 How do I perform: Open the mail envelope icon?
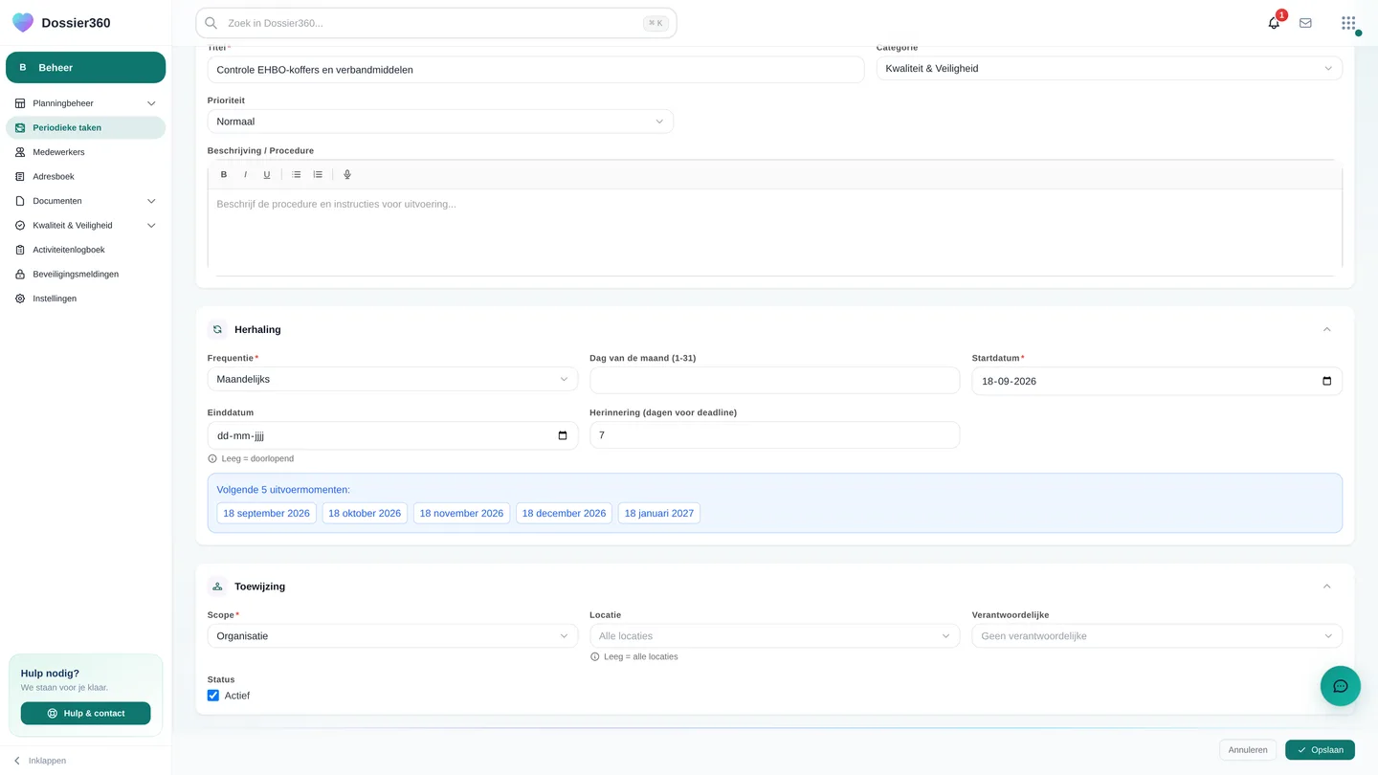coord(1305,23)
